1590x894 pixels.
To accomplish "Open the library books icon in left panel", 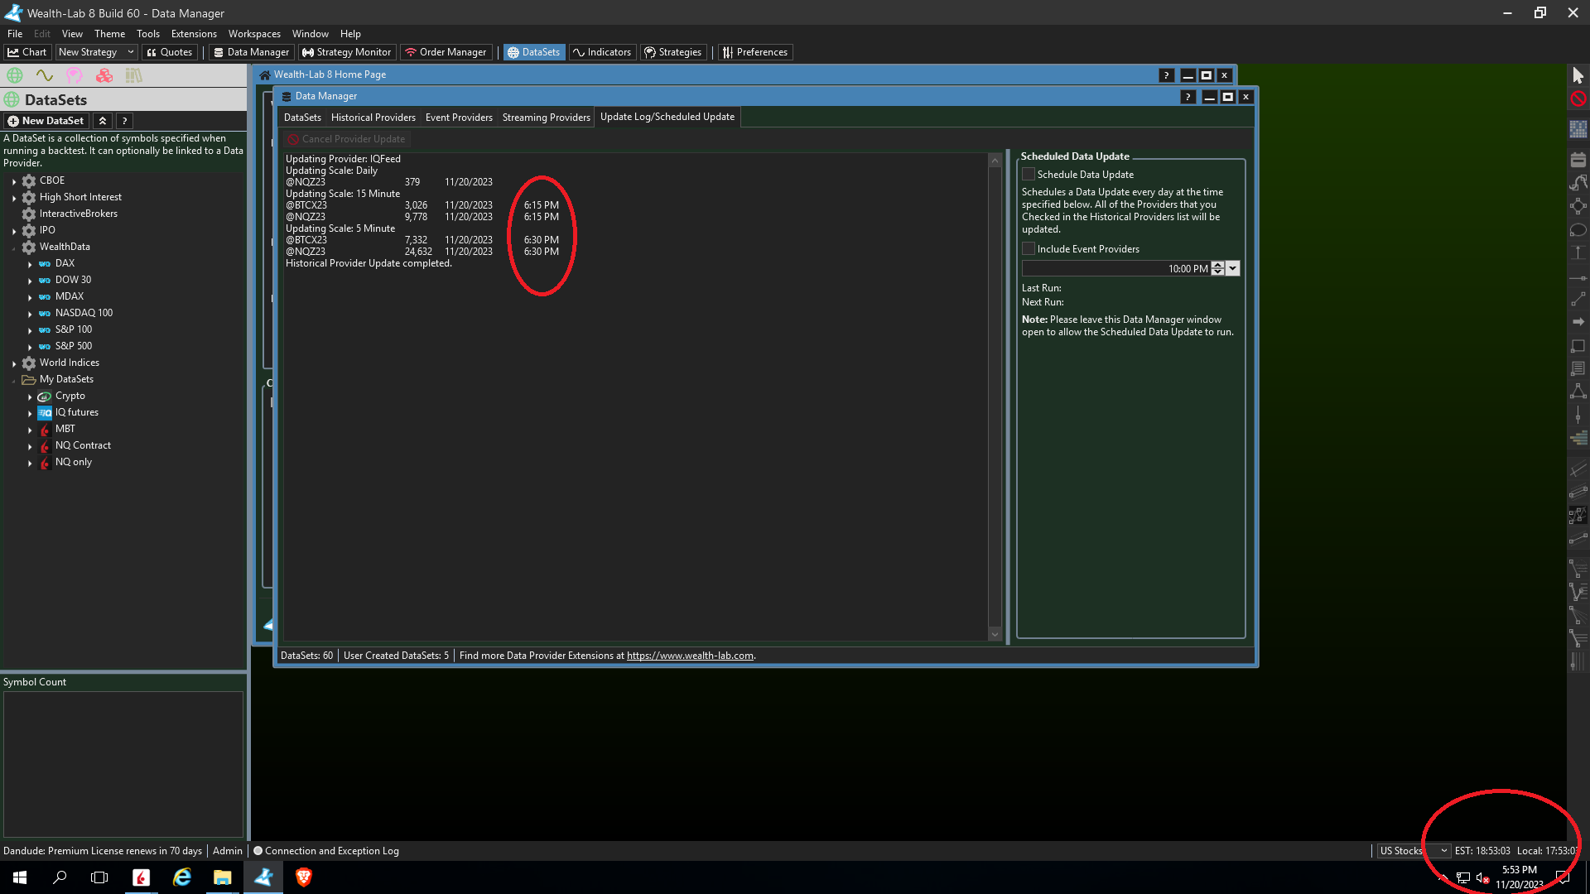I will 134,75.
